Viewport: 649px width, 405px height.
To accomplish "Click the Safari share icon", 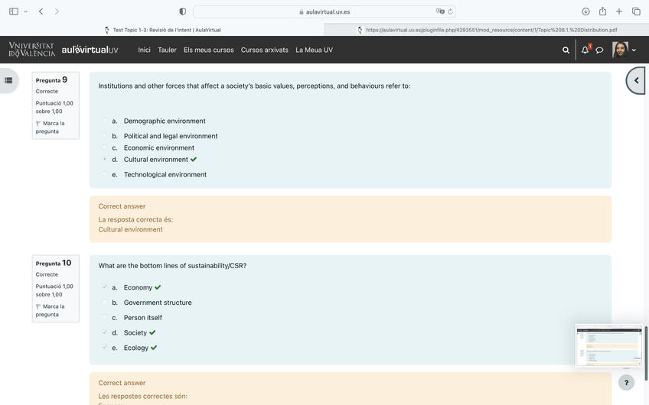I will [x=602, y=11].
